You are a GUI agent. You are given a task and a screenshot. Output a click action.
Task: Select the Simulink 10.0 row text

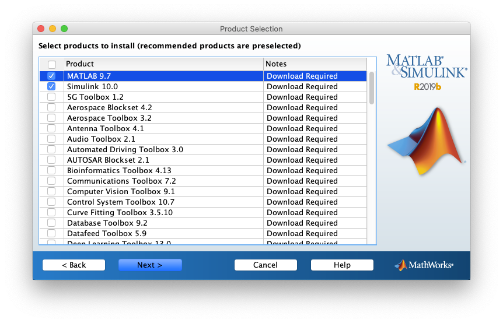coord(92,86)
